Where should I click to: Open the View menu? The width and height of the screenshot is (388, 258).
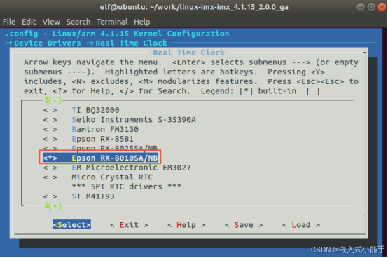click(x=51, y=22)
